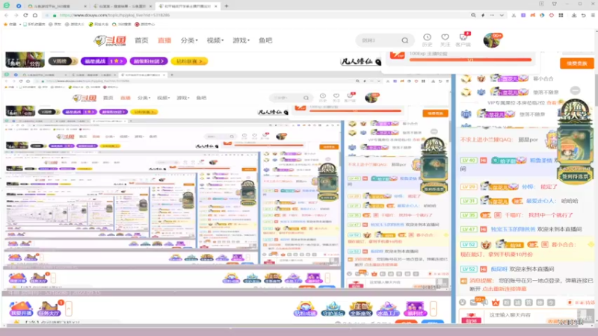This screenshot has width=598, height=336.
Task: Click the browser forward arrow
Action: tap(16, 15)
